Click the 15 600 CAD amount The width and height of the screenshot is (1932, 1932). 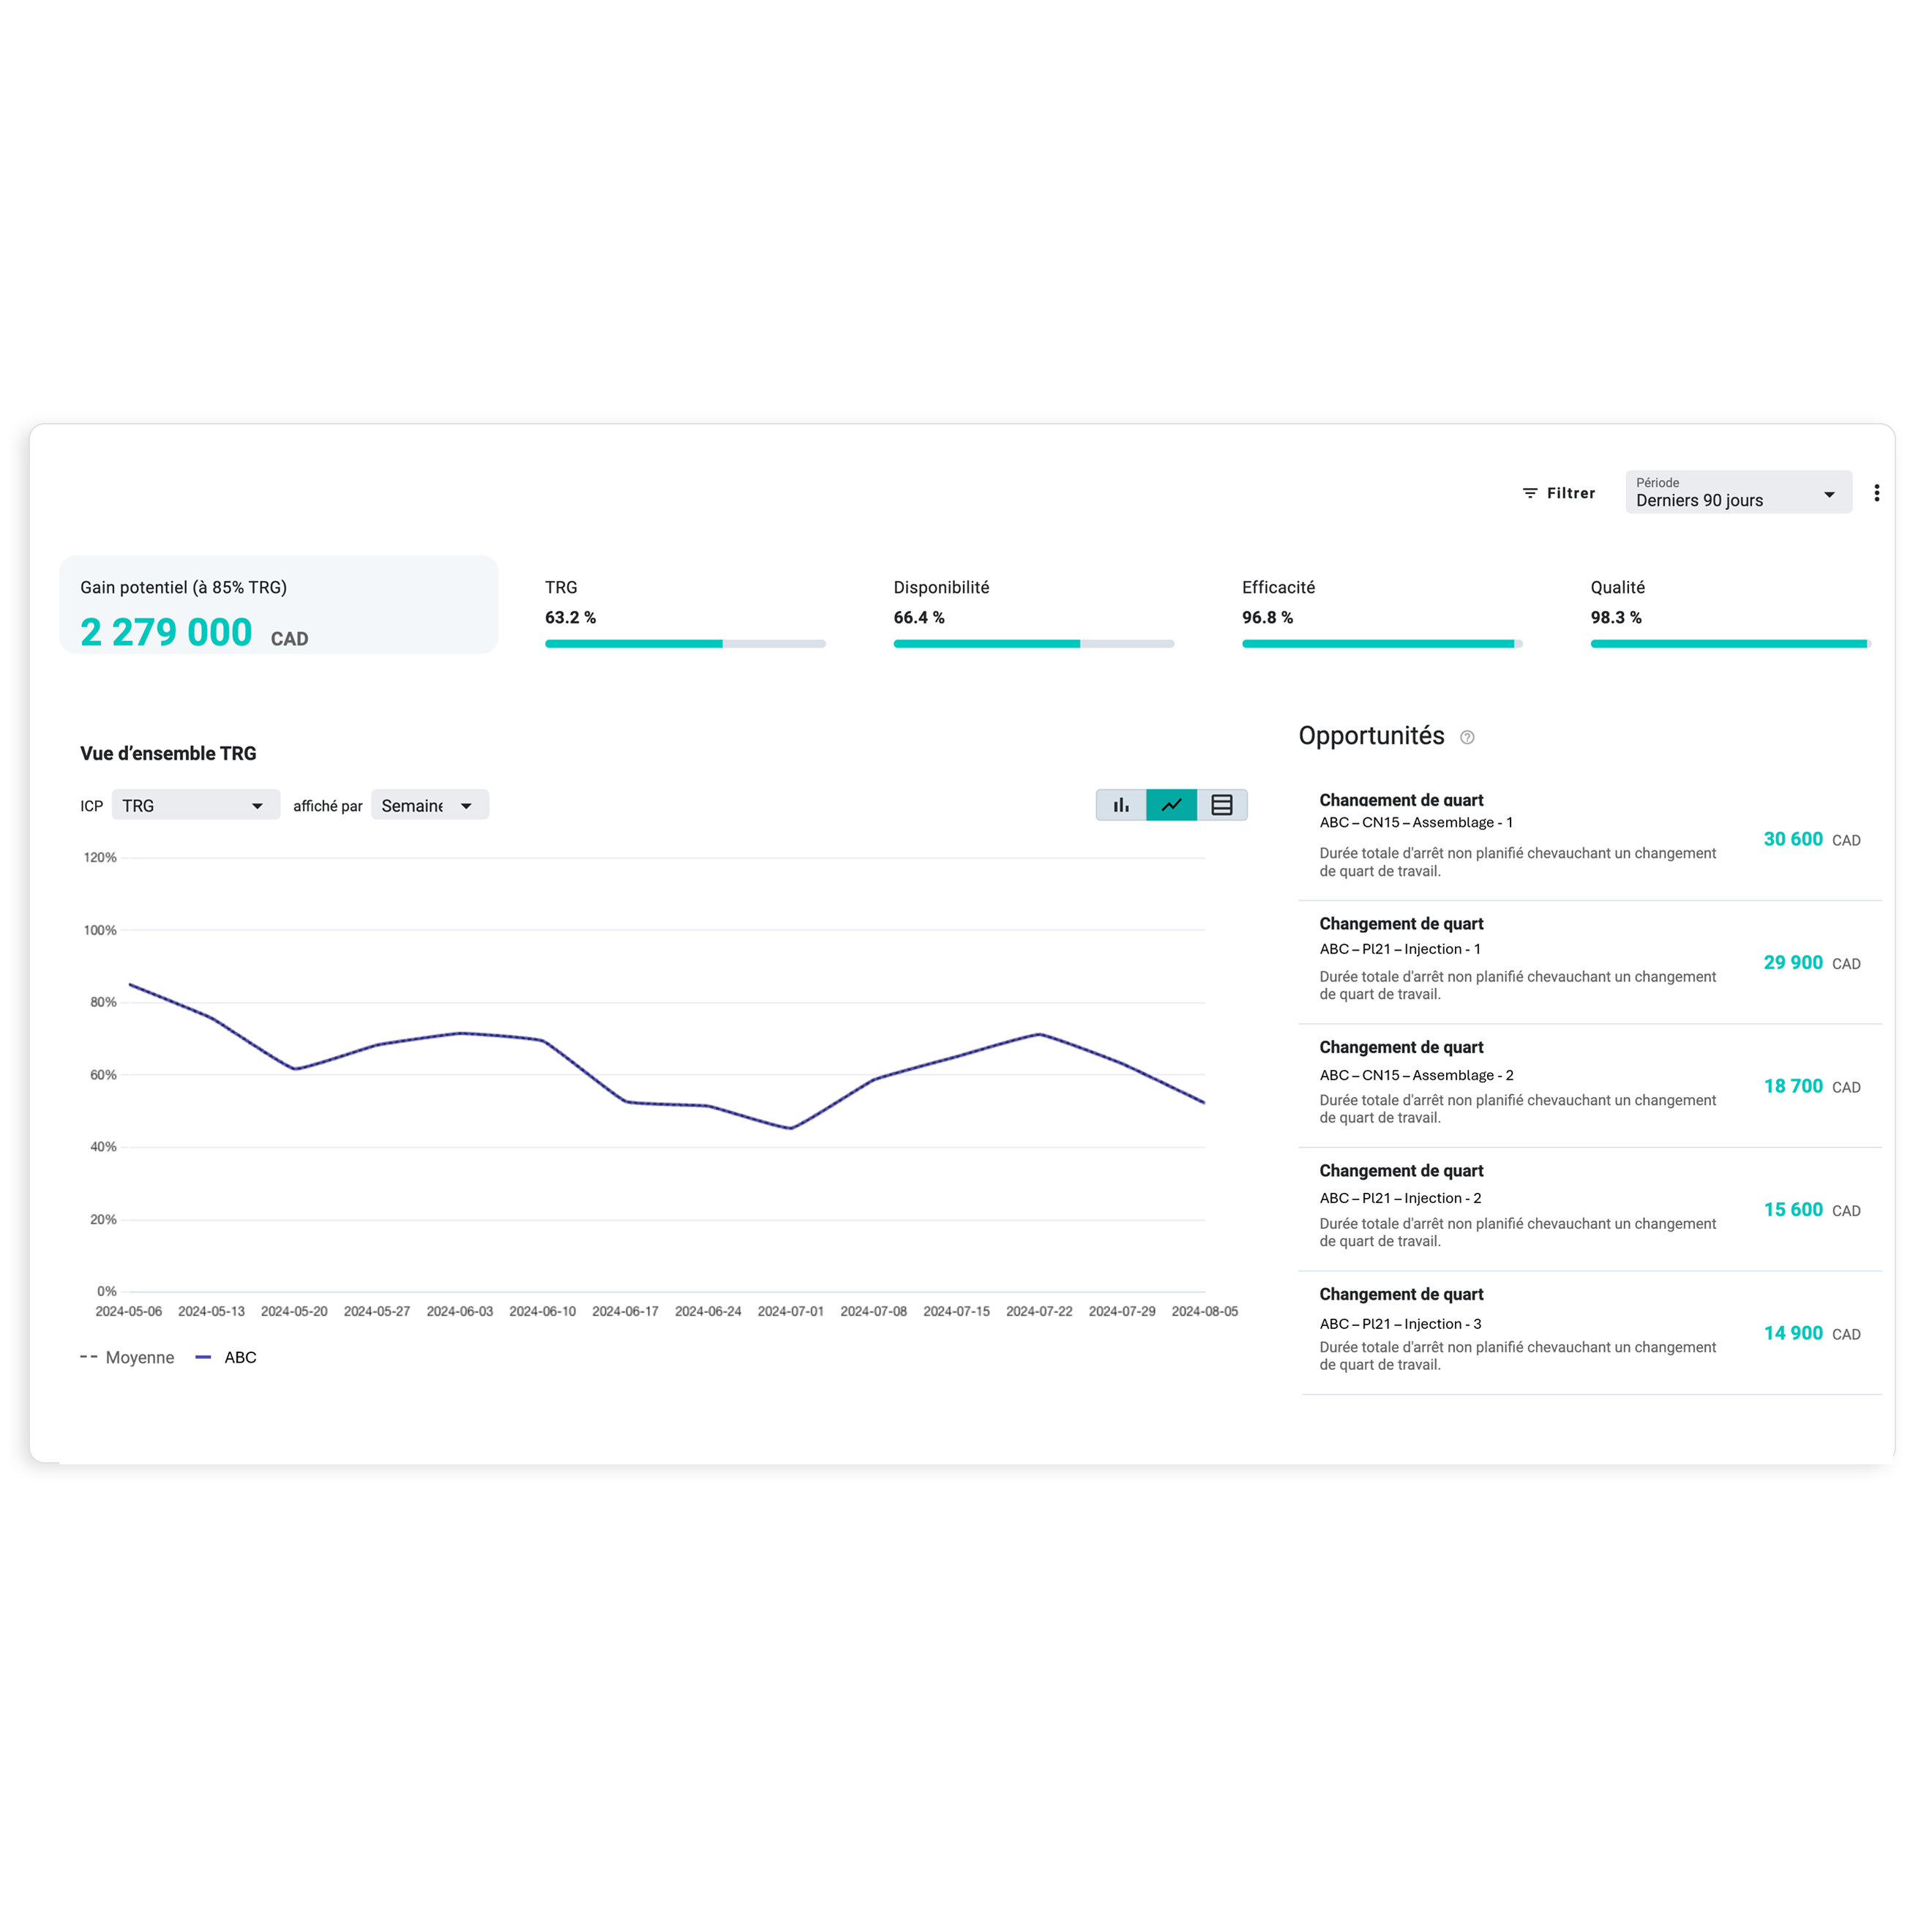coord(1811,1210)
